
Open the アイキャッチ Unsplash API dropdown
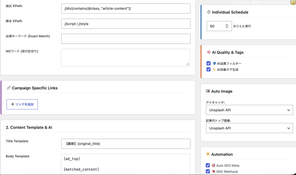pyautogui.click(x=249, y=110)
